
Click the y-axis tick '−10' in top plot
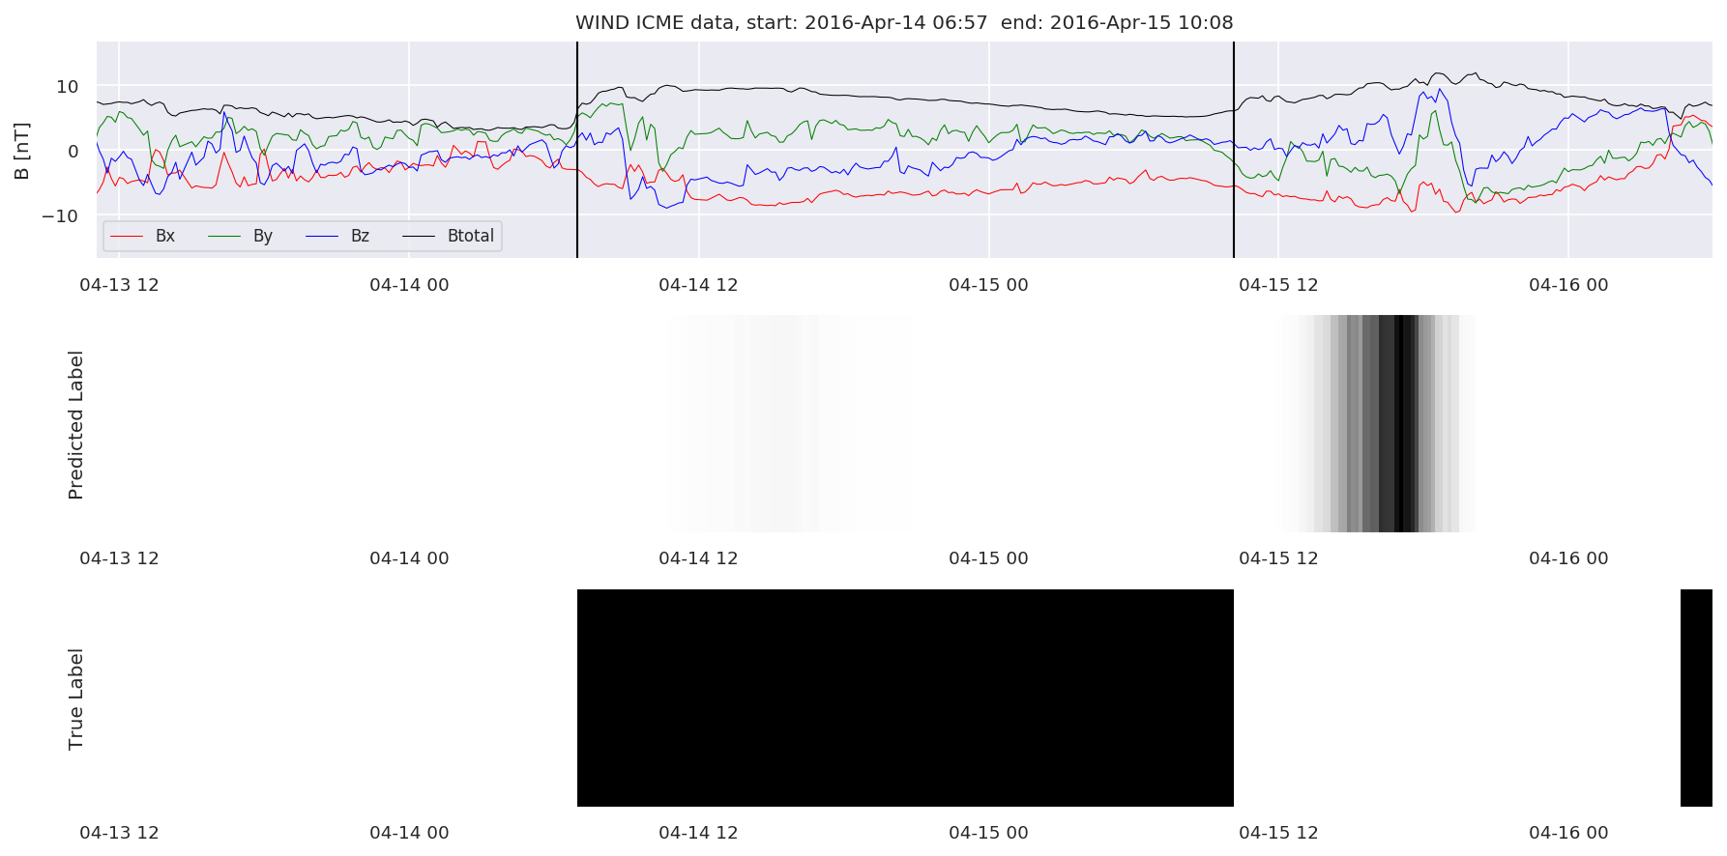[x=60, y=216]
